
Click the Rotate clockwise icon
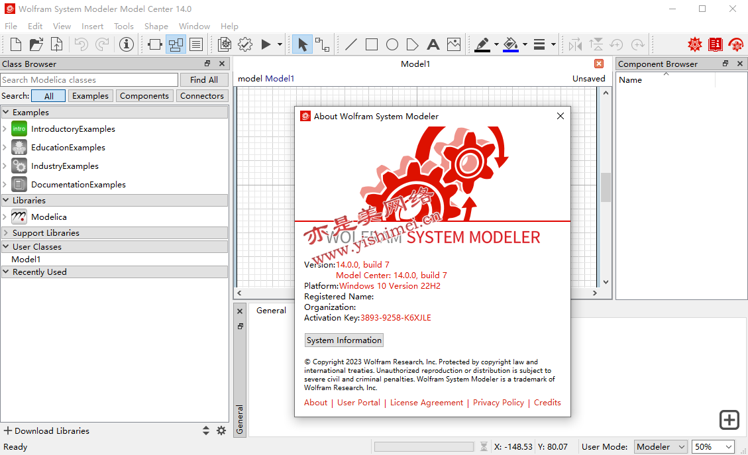[638, 44]
